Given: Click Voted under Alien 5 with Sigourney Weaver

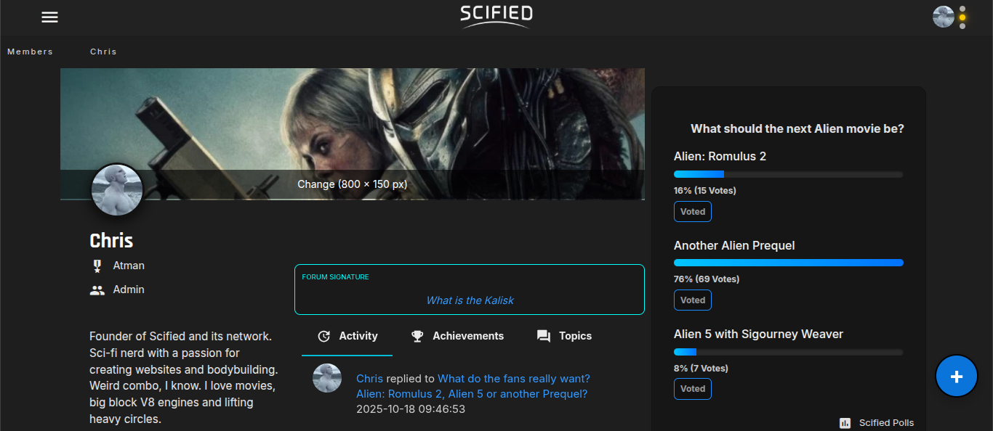Looking at the screenshot, I should (692, 389).
